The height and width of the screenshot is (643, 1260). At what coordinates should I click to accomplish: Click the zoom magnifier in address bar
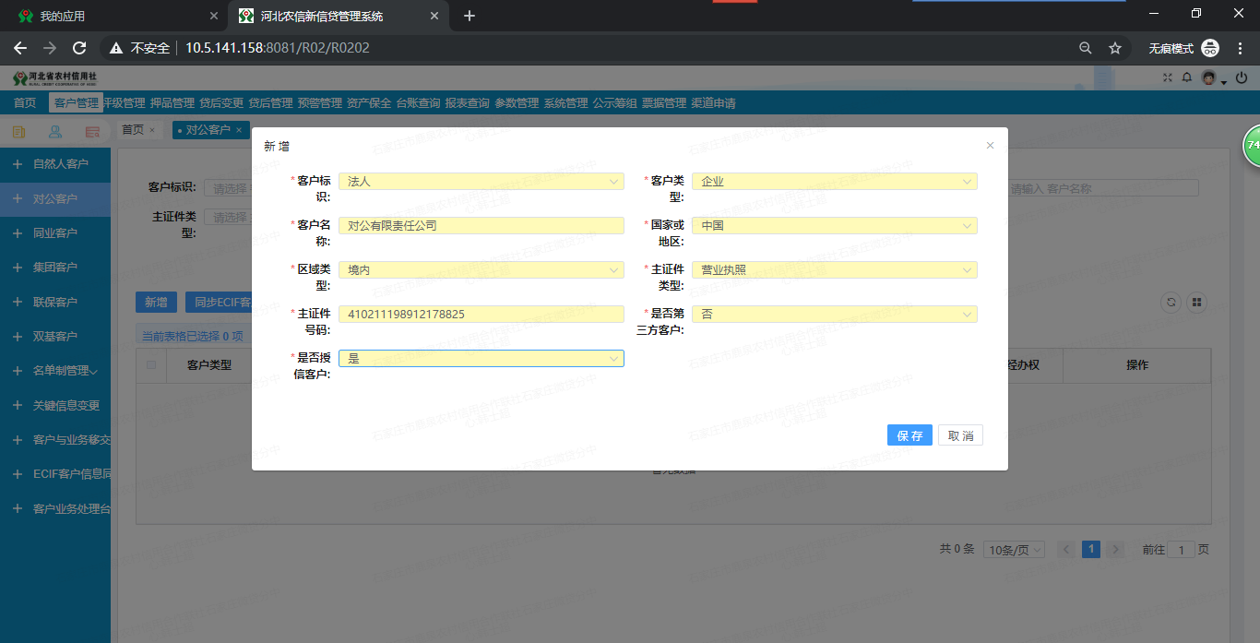[1086, 48]
